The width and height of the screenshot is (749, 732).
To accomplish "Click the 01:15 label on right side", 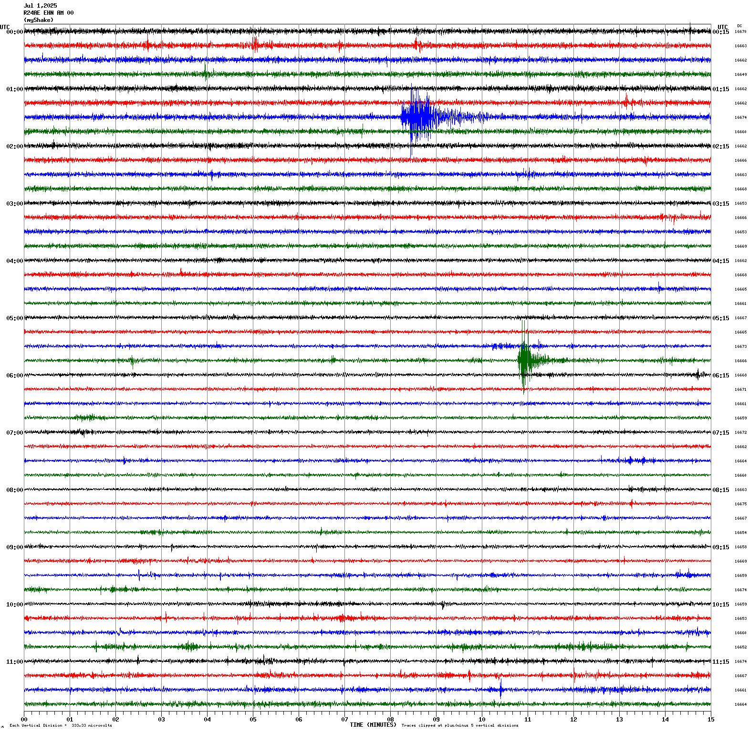I will 721,89.
